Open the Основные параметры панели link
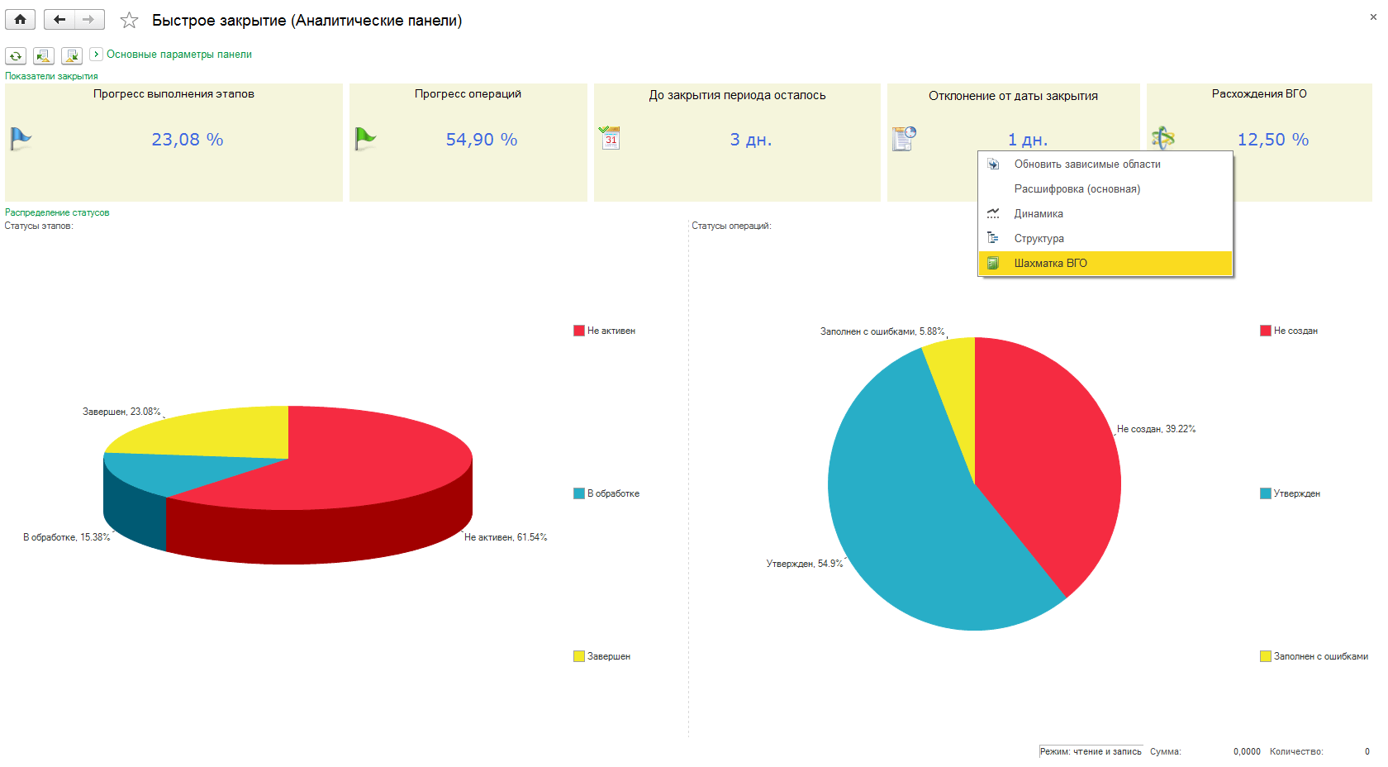This screenshot has width=1388, height=767. point(178,55)
